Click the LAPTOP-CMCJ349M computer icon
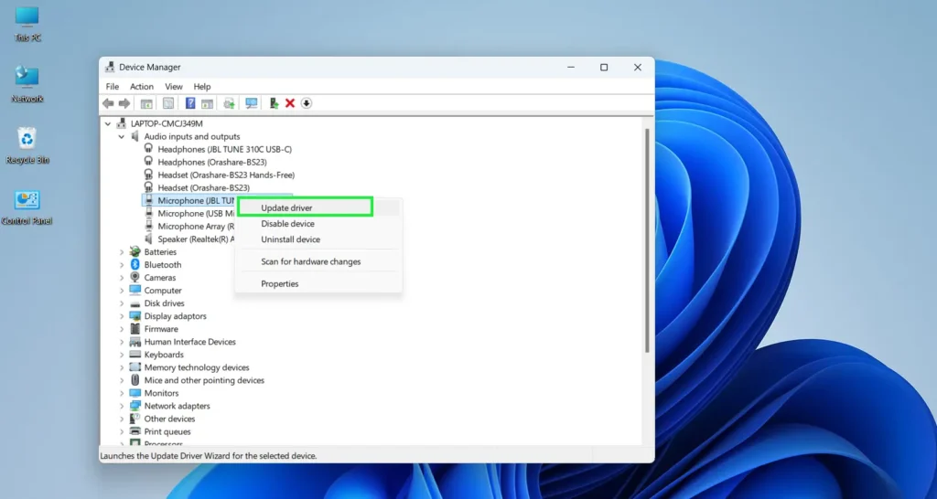 [x=122, y=123]
